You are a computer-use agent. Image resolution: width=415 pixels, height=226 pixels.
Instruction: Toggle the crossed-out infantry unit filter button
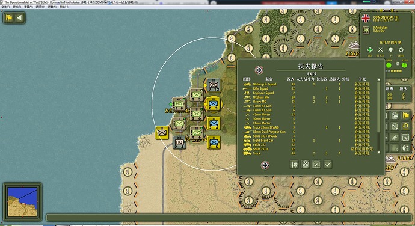click(316, 164)
